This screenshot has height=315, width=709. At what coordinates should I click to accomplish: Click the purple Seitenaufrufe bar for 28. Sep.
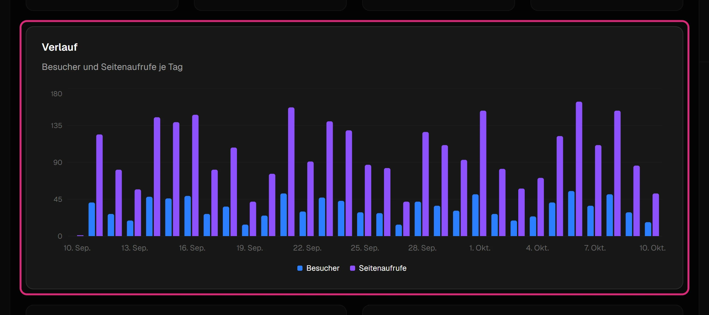click(x=425, y=184)
